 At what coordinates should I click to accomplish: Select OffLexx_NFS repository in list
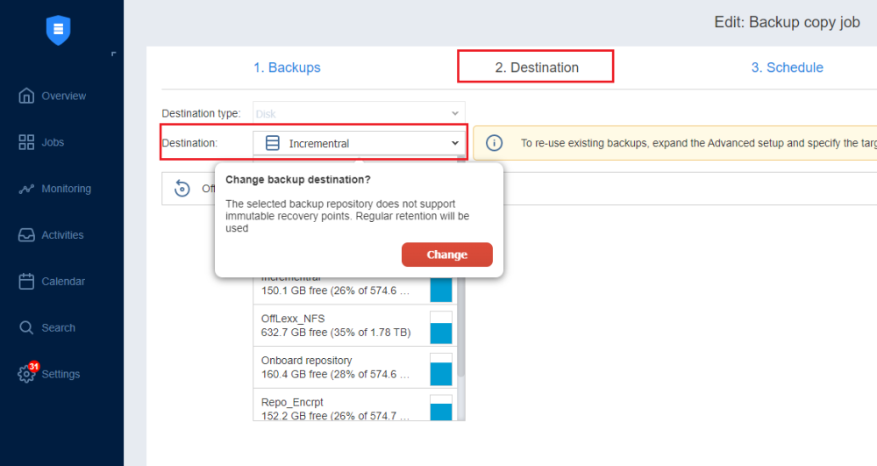[x=354, y=326]
